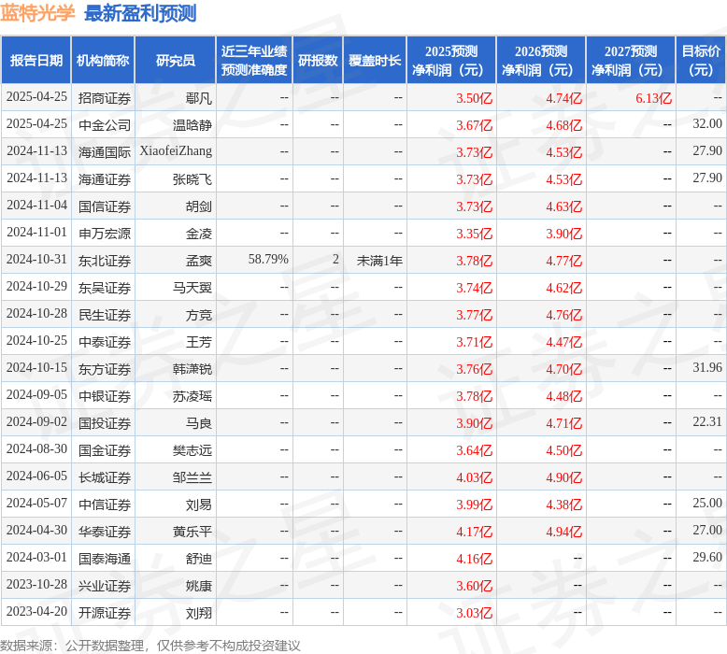The width and height of the screenshot is (727, 654).
Task: Click 3.90亿 2026 forecast in 申万宏源 row
Action: (x=563, y=234)
